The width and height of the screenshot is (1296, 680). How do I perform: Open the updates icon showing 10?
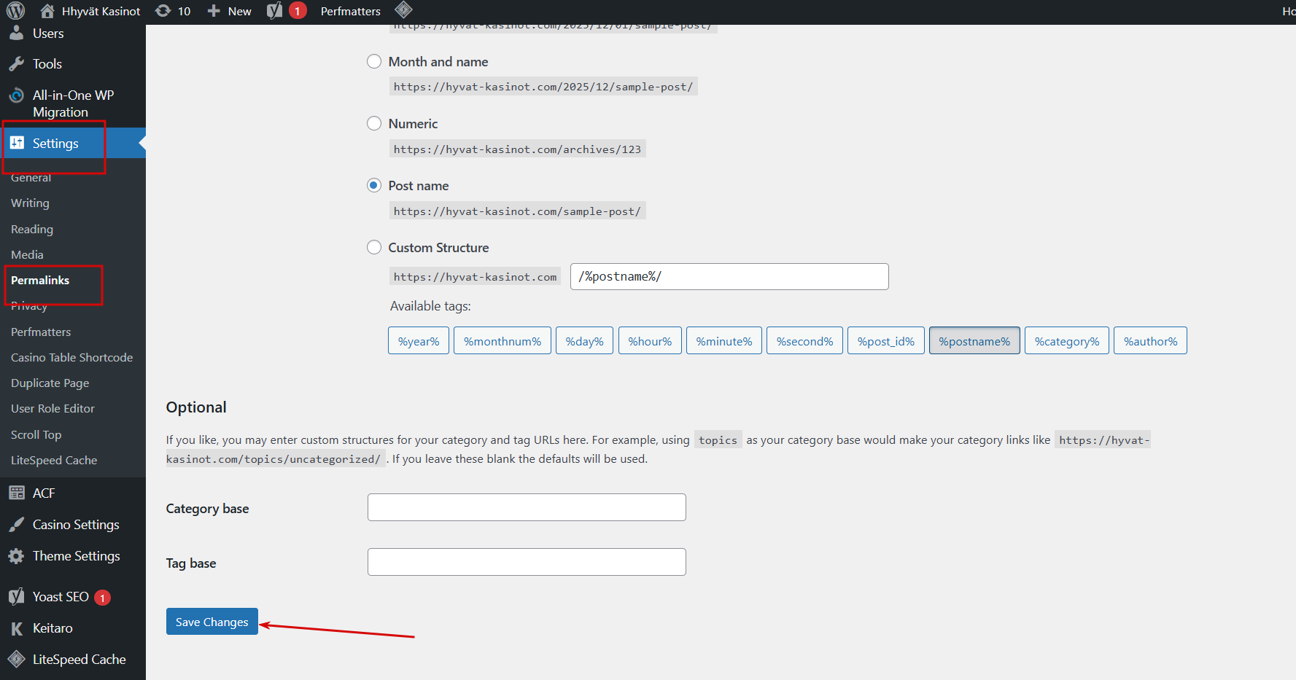pos(163,11)
